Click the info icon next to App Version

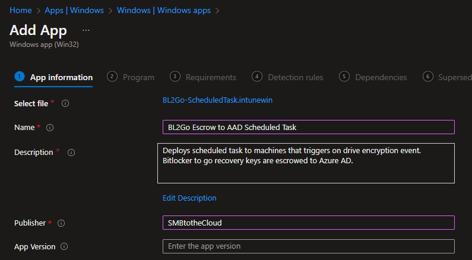coord(64,246)
